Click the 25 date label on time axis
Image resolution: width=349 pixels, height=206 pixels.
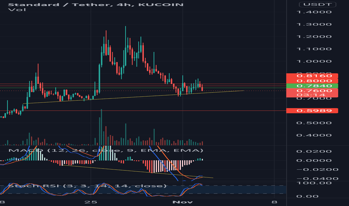pos(91,202)
